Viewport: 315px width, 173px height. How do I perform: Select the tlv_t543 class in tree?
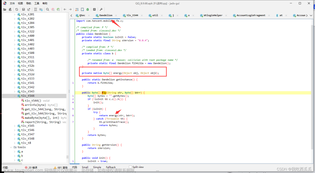pos(28,92)
